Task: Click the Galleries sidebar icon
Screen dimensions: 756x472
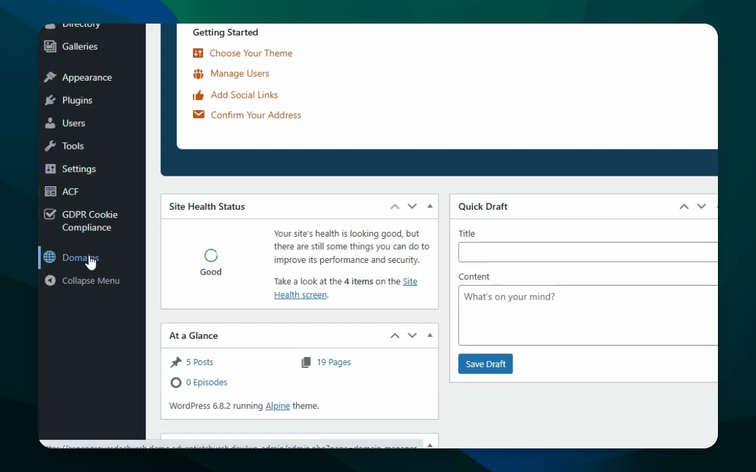Action: point(50,47)
